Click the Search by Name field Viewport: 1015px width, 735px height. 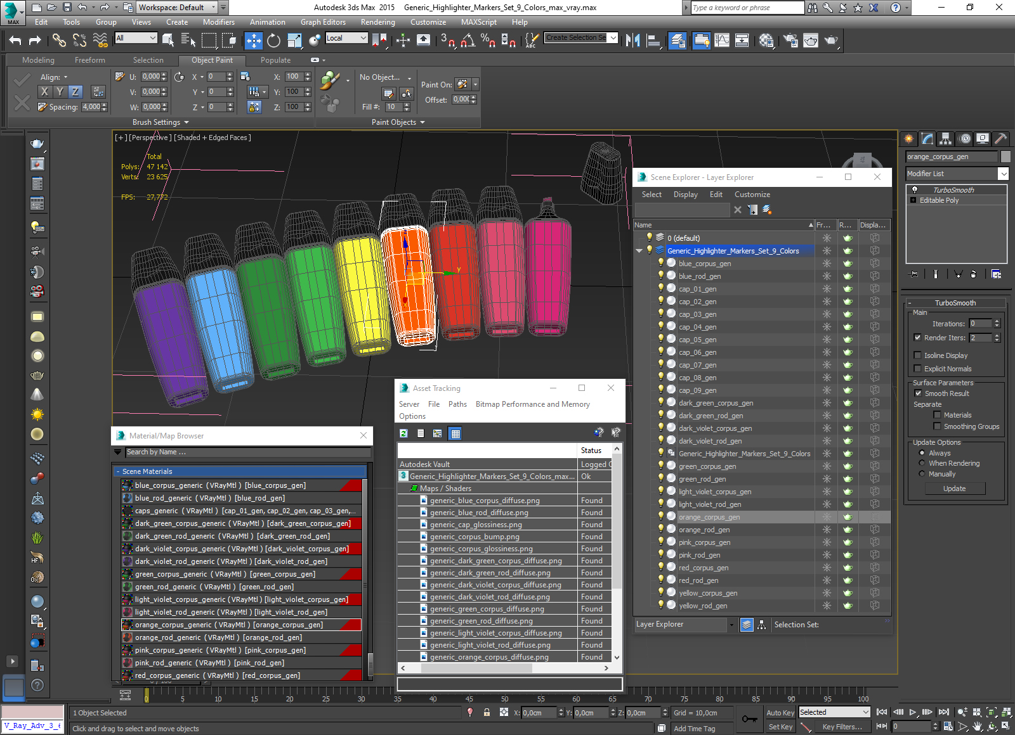(247, 452)
